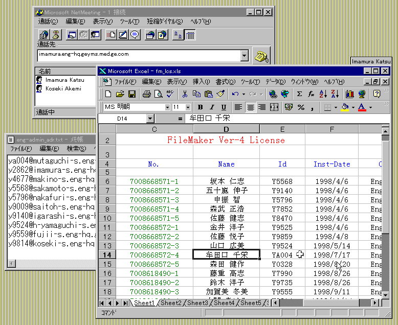Click the equals Edit Formula button
The height and width of the screenshot is (325, 398).
[180, 119]
